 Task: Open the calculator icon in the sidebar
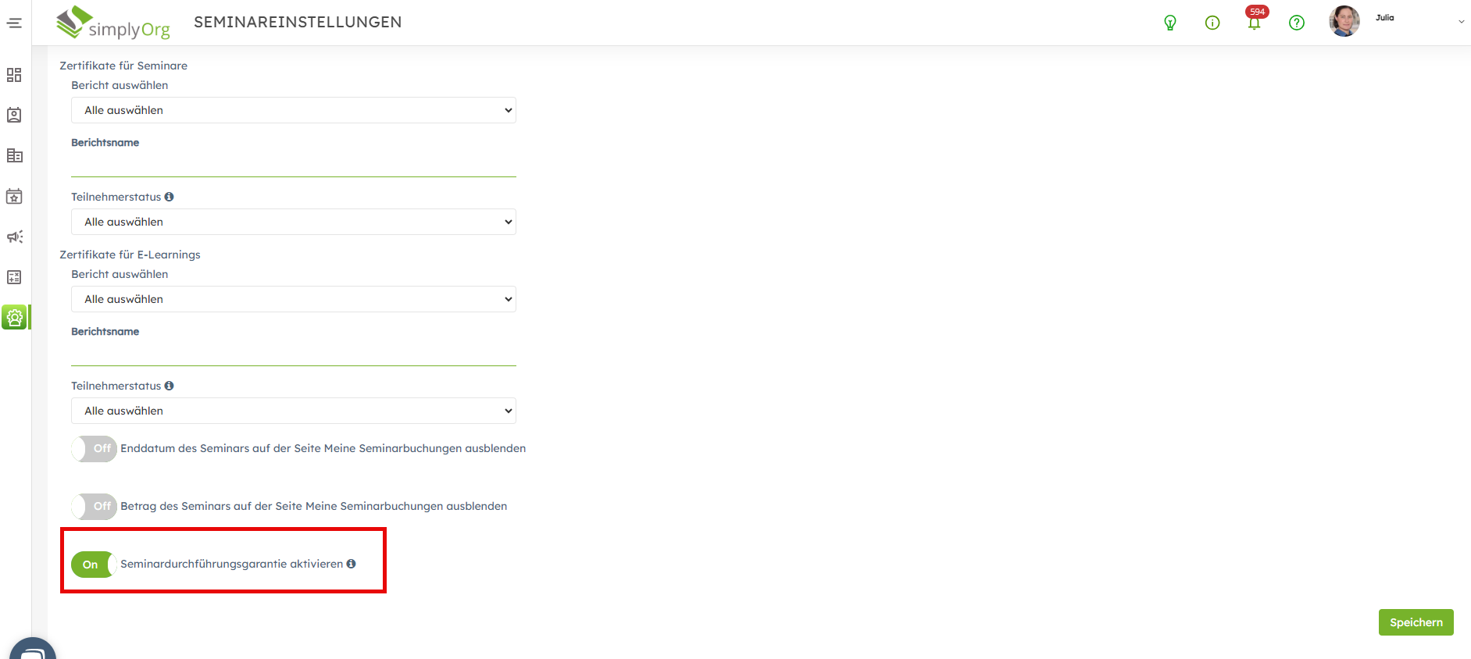click(x=14, y=277)
